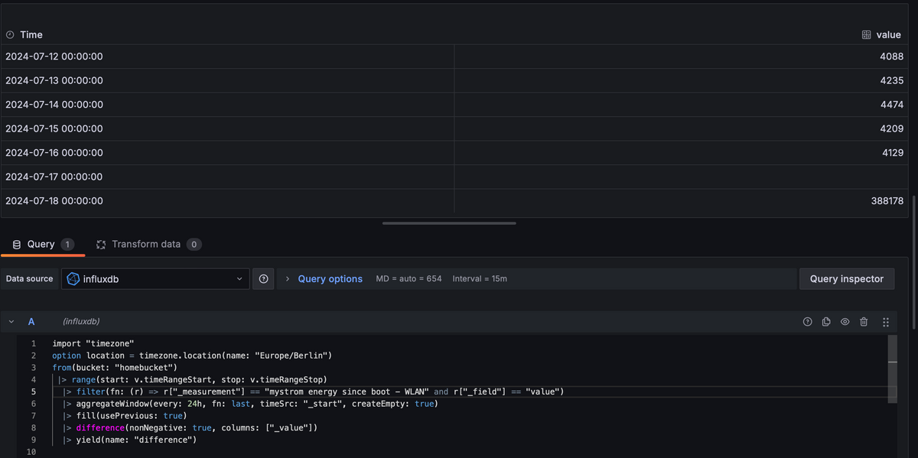The height and width of the screenshot is (458, 918).
Task: Place cursor on option location code line
Action: [x=191, y=356]
